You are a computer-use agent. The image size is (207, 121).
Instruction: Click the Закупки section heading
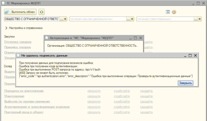(x=9, y=37)
